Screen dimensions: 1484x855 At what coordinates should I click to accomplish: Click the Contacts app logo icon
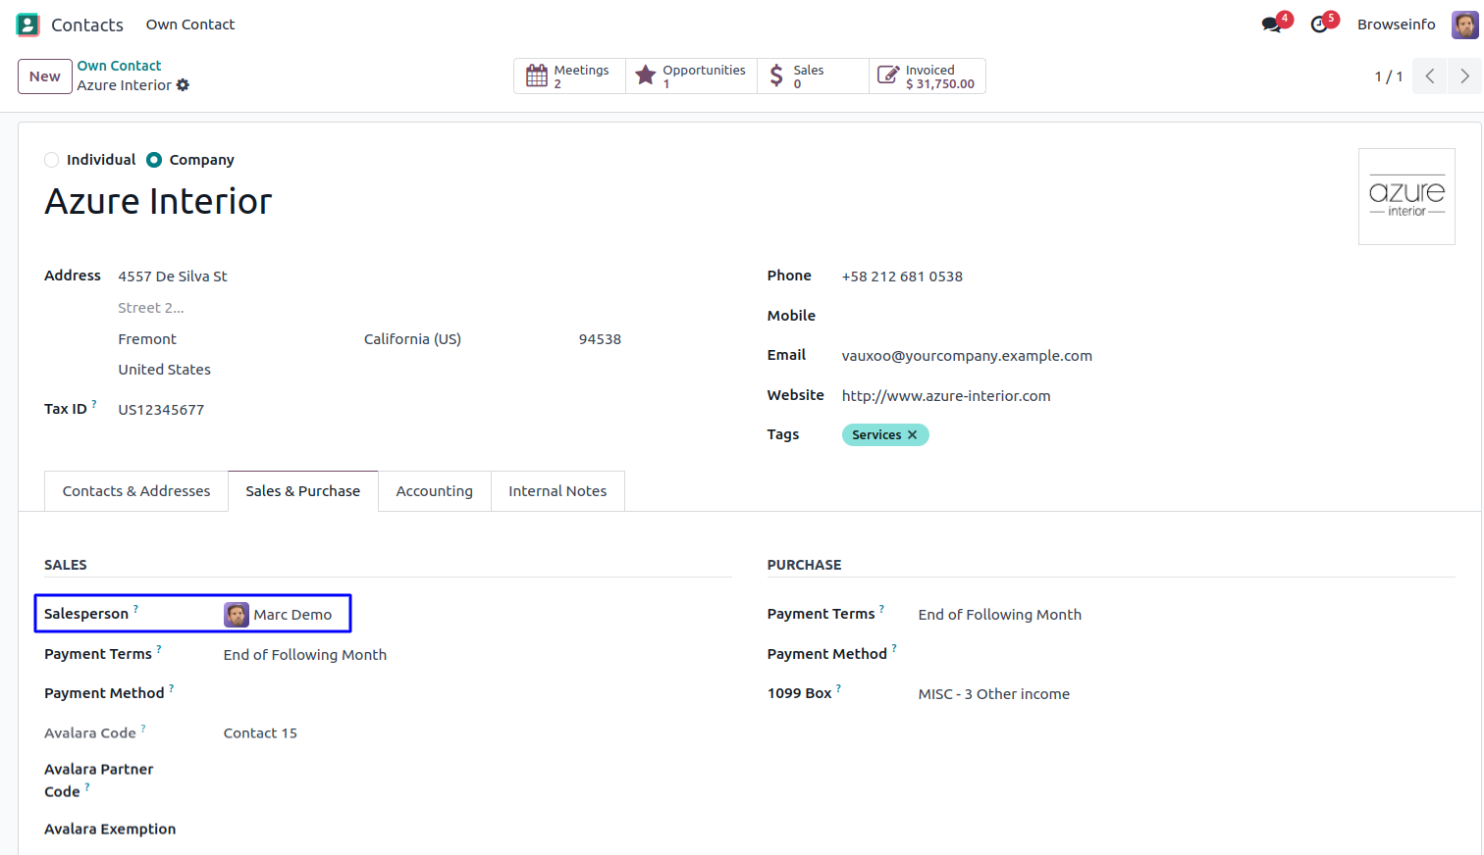point(27,25)
